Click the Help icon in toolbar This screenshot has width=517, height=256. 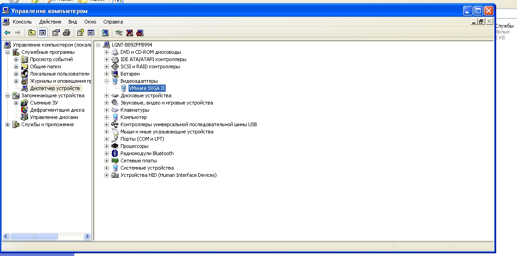81,33
